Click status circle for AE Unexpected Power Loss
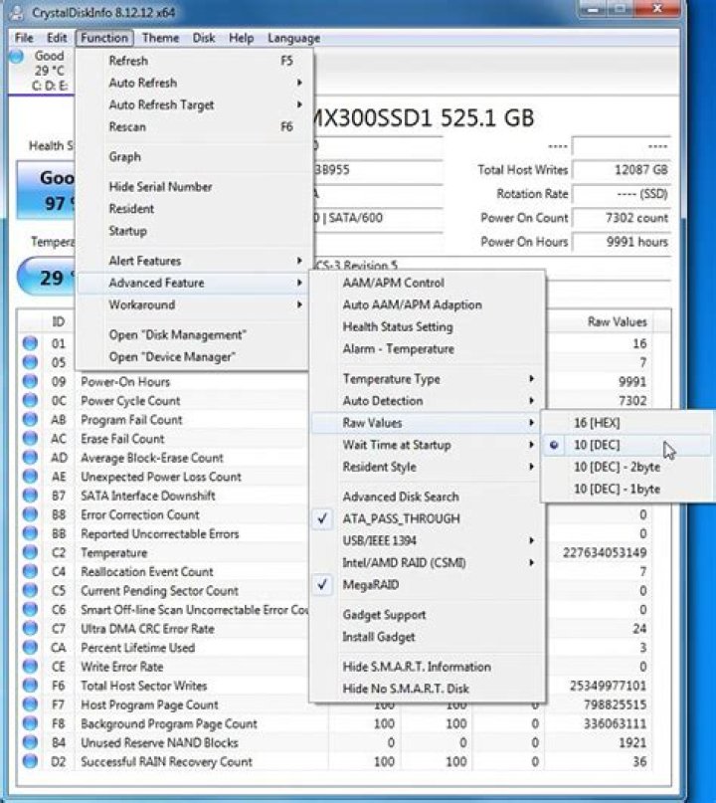716x803 pixels. [x=30, y=477]
